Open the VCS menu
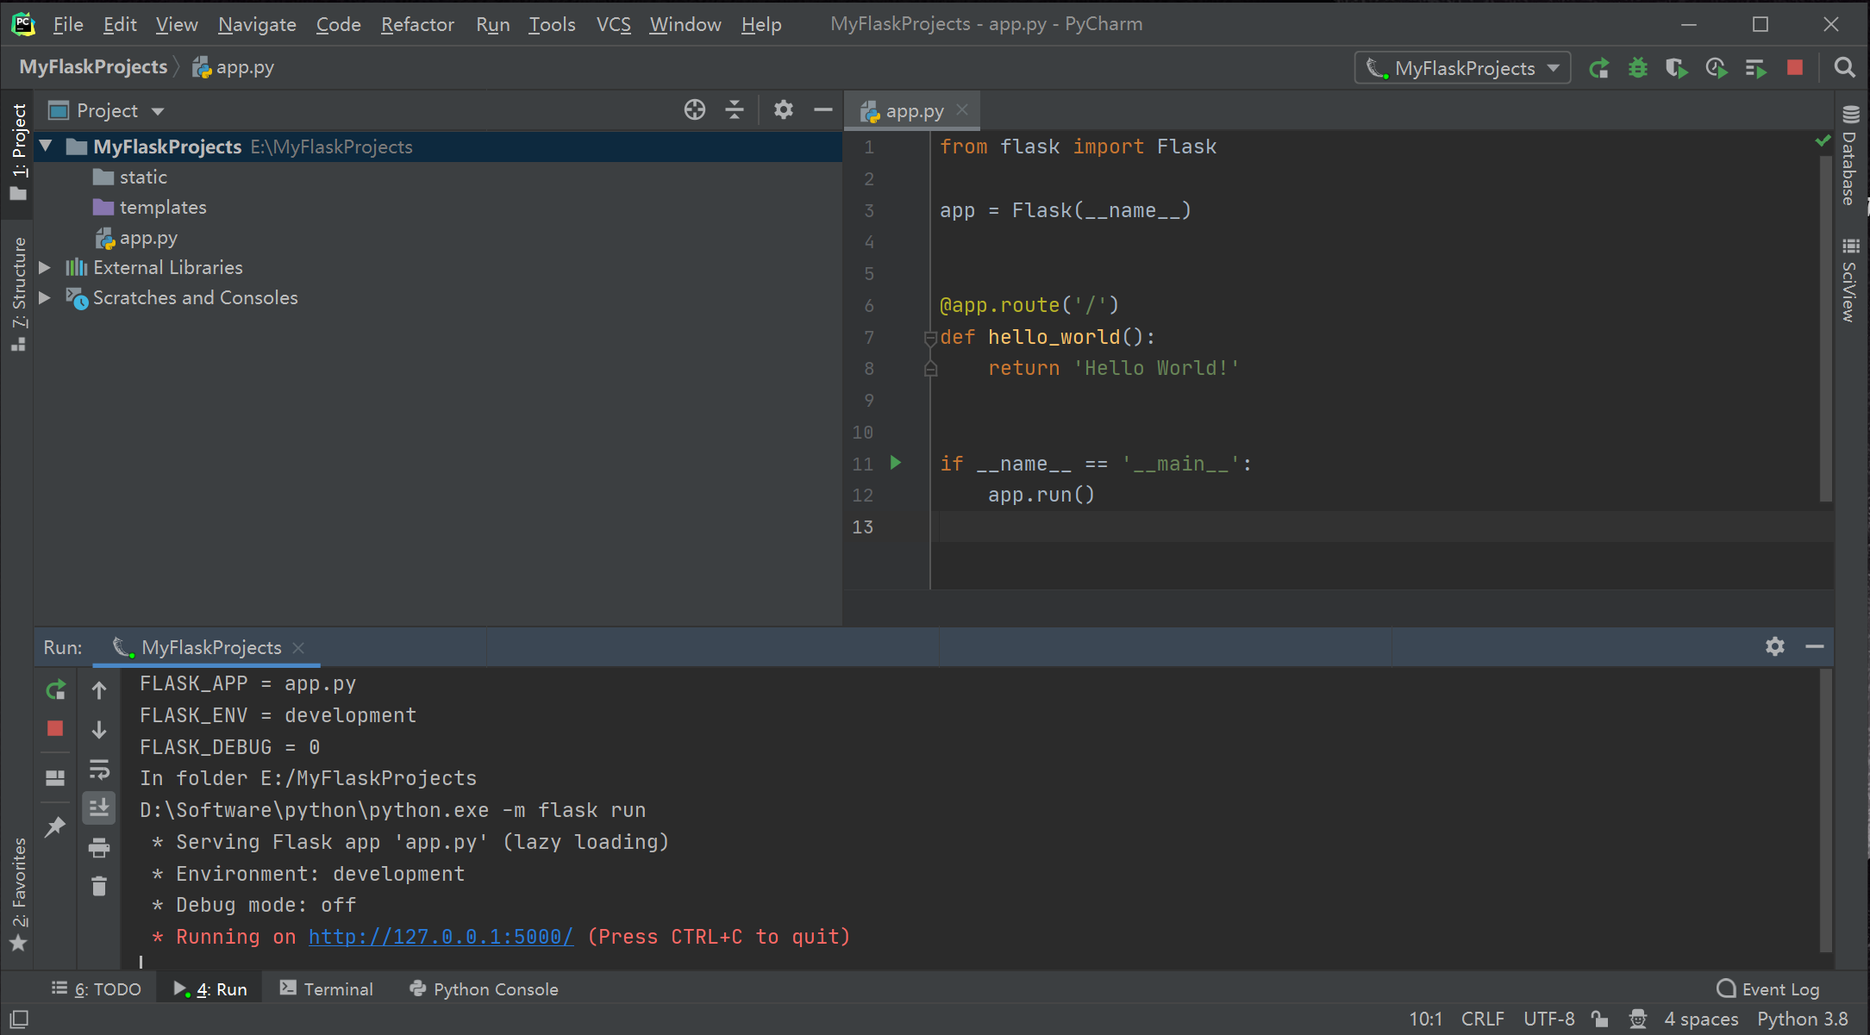The width and height of the screenshot is (1870, 1035). pyautogui.click(x=613, y=24)
